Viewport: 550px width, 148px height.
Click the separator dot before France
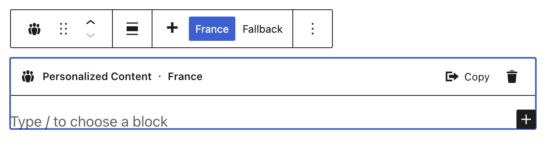(x=160, y=76)
